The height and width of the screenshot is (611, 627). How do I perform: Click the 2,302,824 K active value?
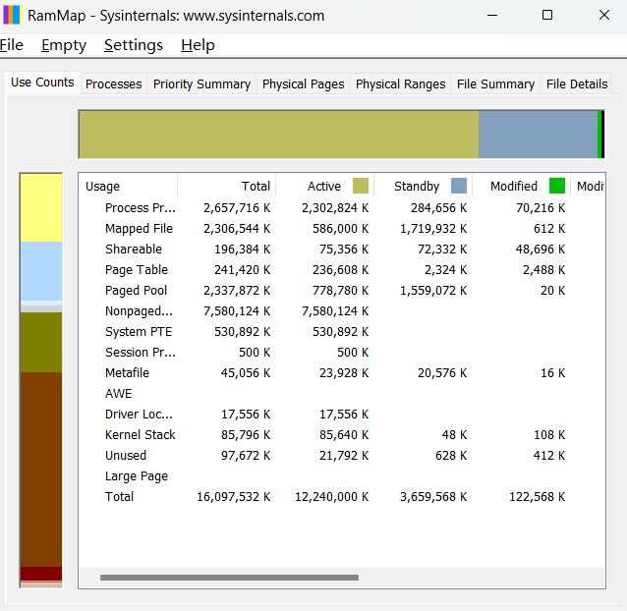[x=335, y=208]
